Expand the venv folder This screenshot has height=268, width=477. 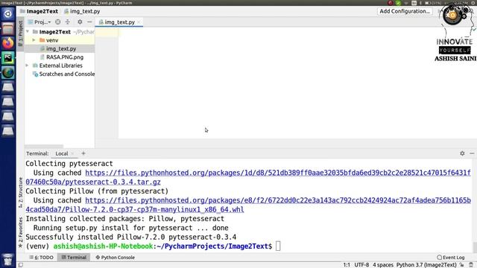coord(34,40)
